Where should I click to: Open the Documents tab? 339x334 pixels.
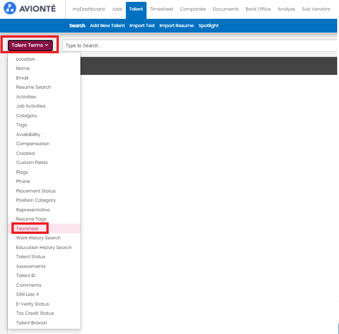pyautogui.click(x=226, y=9)
